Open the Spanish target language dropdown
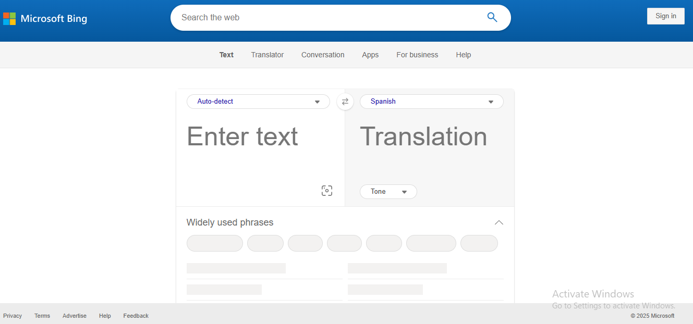This screenshot has height=324, width=693. pyautogui.click(x=431, y=102)
